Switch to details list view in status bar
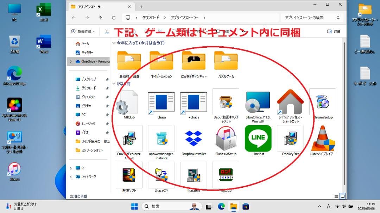This screenshot has width=380, height=213. (336, 196)
